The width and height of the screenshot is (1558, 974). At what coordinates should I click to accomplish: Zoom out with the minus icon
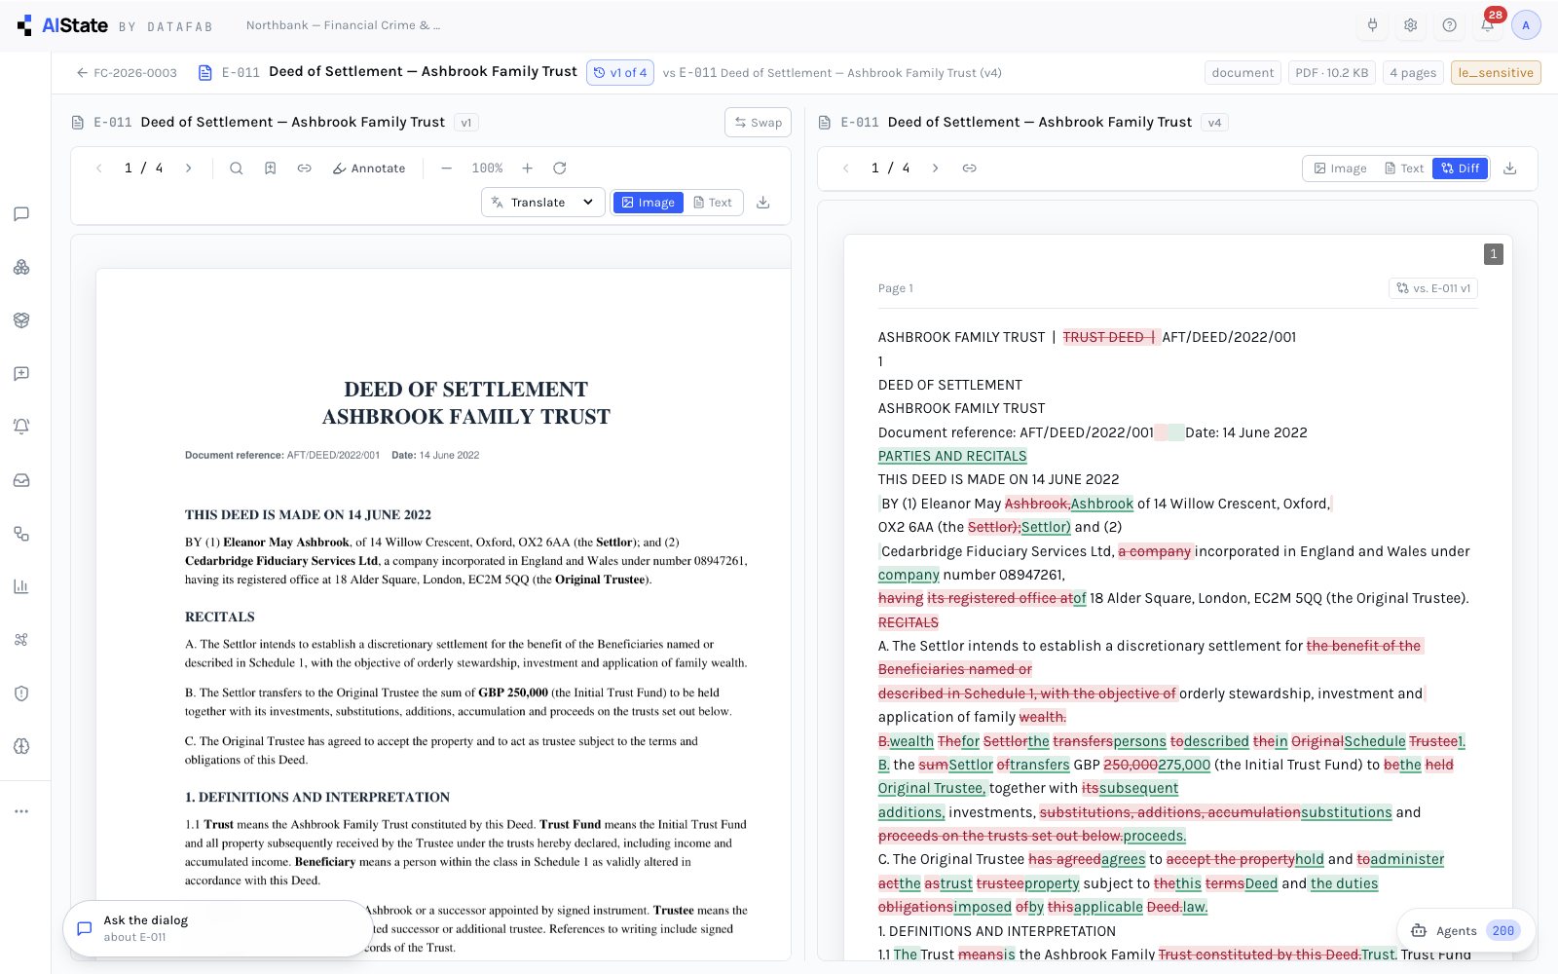pos(447,169)
